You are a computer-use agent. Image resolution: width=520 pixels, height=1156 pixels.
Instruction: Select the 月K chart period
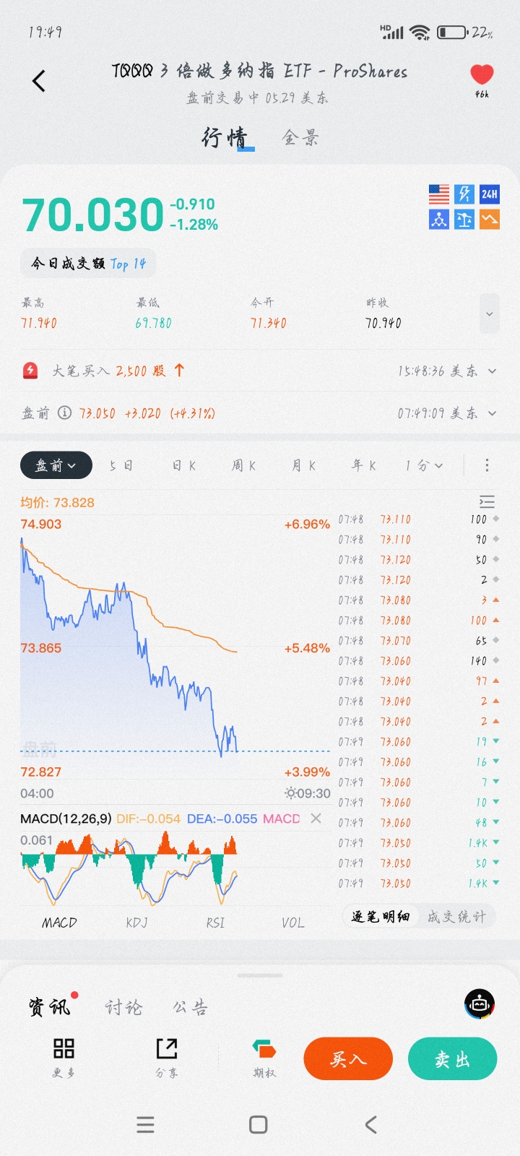coord(304,465)
